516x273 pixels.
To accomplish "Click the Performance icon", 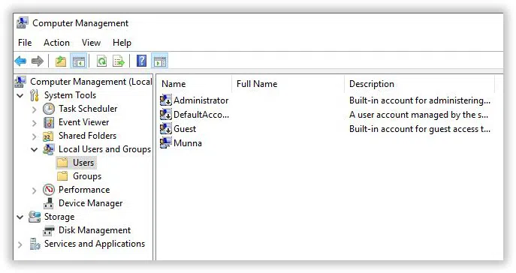I will coord(49,190).
